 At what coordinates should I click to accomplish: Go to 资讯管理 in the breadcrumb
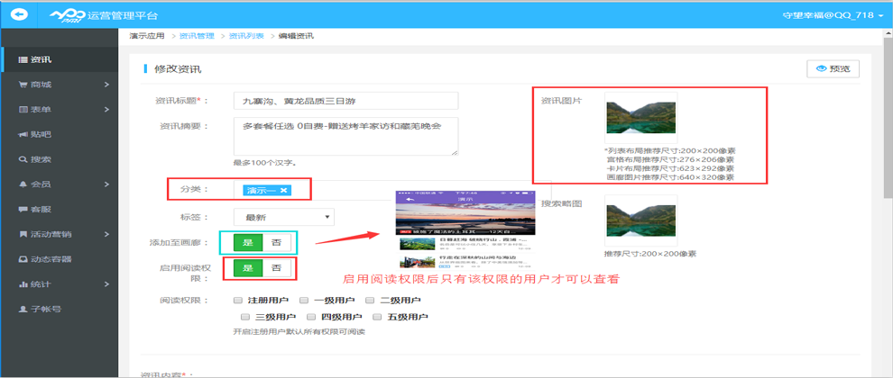(197, 36)
